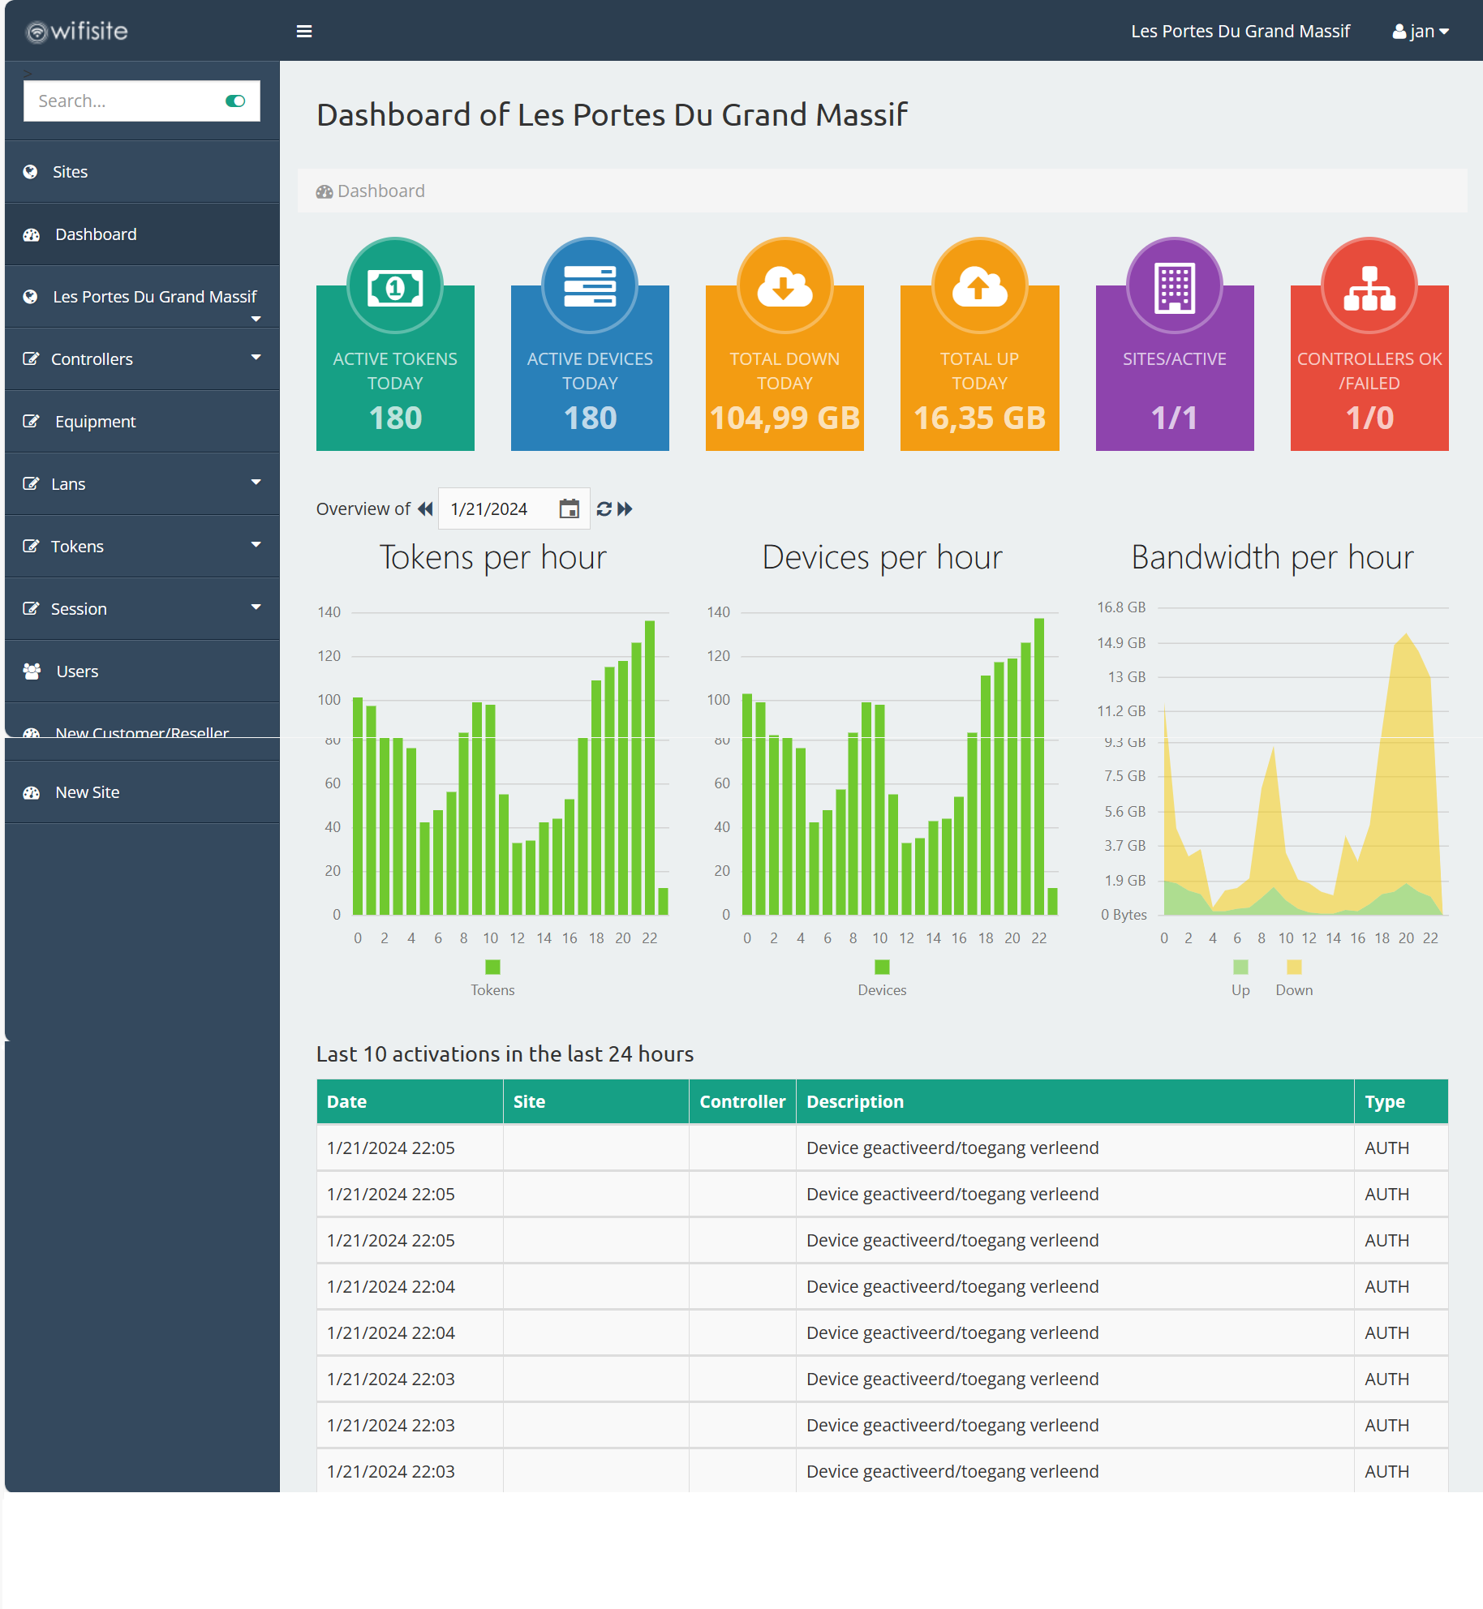This screenshot has height=1609, width=1483.
Task: Open Equipment in the sidebar
Action: 142,422
